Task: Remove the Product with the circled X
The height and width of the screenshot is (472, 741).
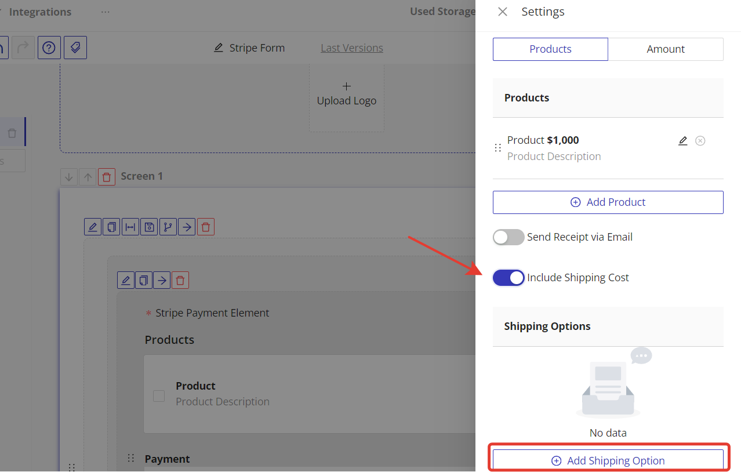Action: click(x=700, y=141)
